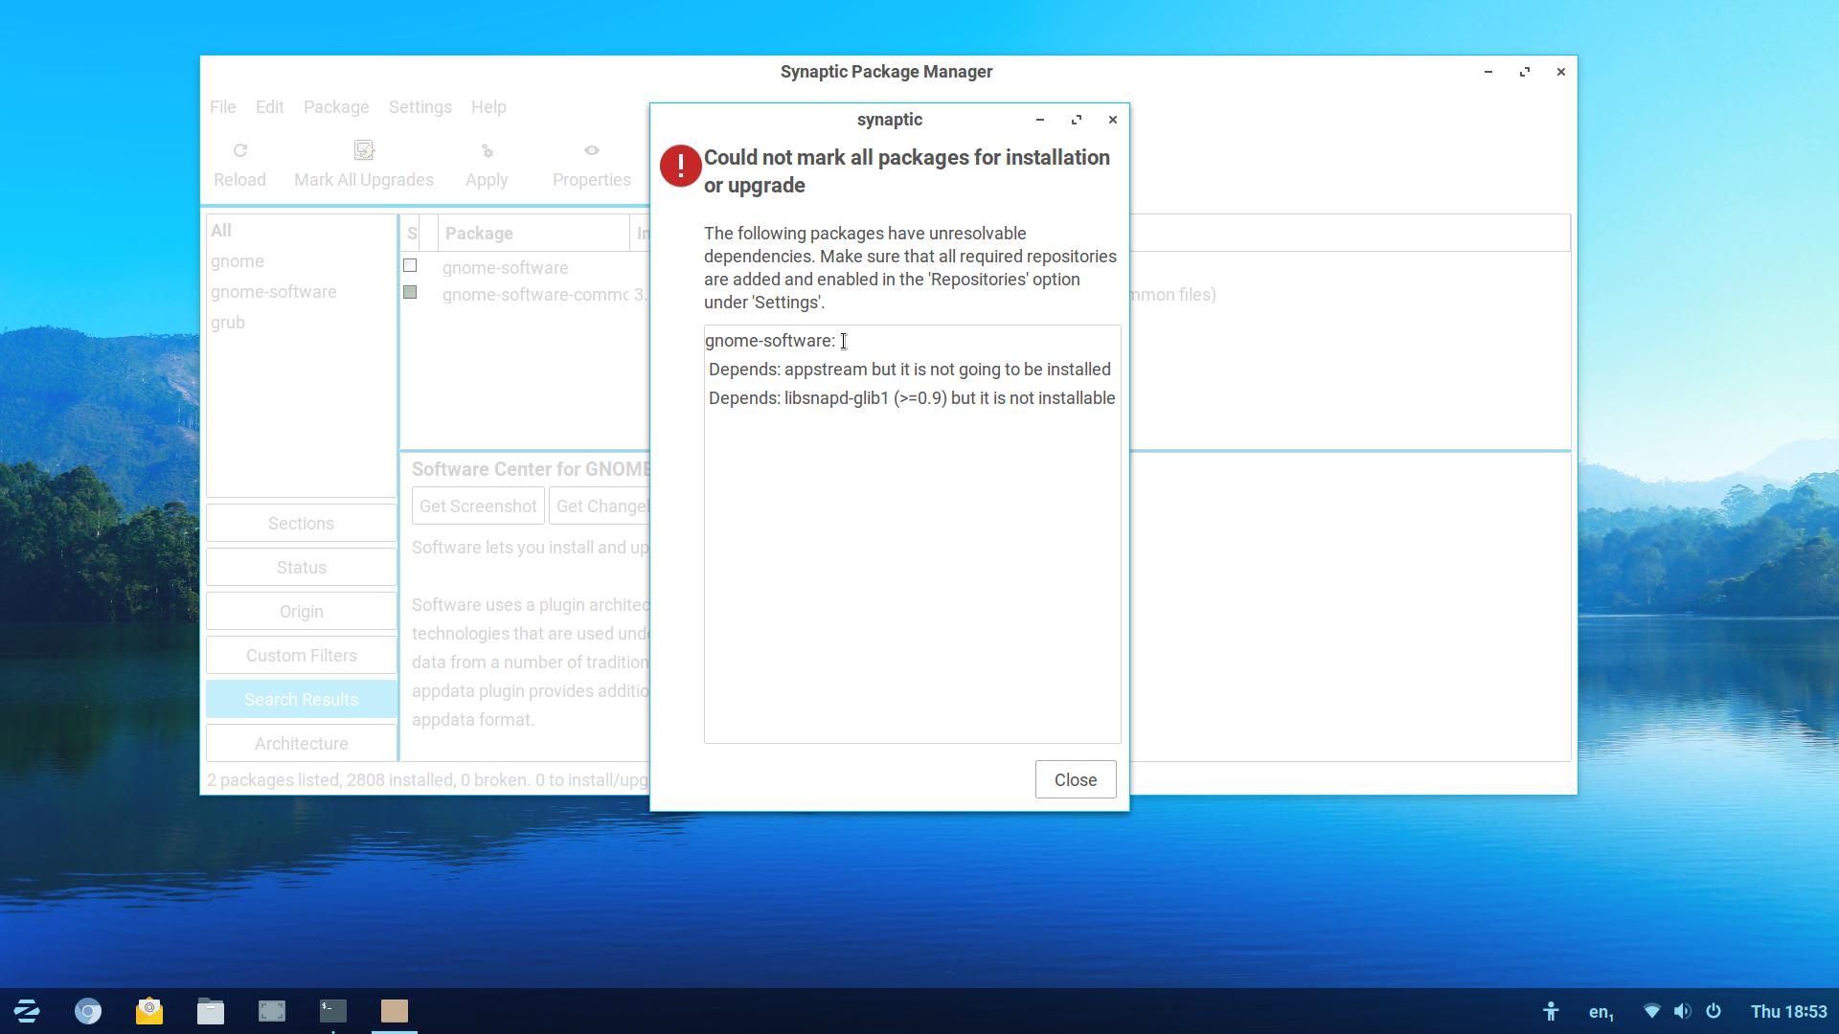The width and height of the screenshot is (1839, 1034).
Task: Click the Mark All Upgrades icon
Action: 363,150
